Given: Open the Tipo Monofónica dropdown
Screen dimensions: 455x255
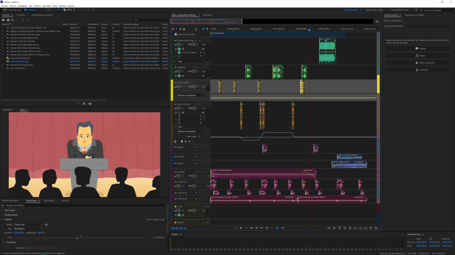Looking at the screenshot, I should coord(28,228).
